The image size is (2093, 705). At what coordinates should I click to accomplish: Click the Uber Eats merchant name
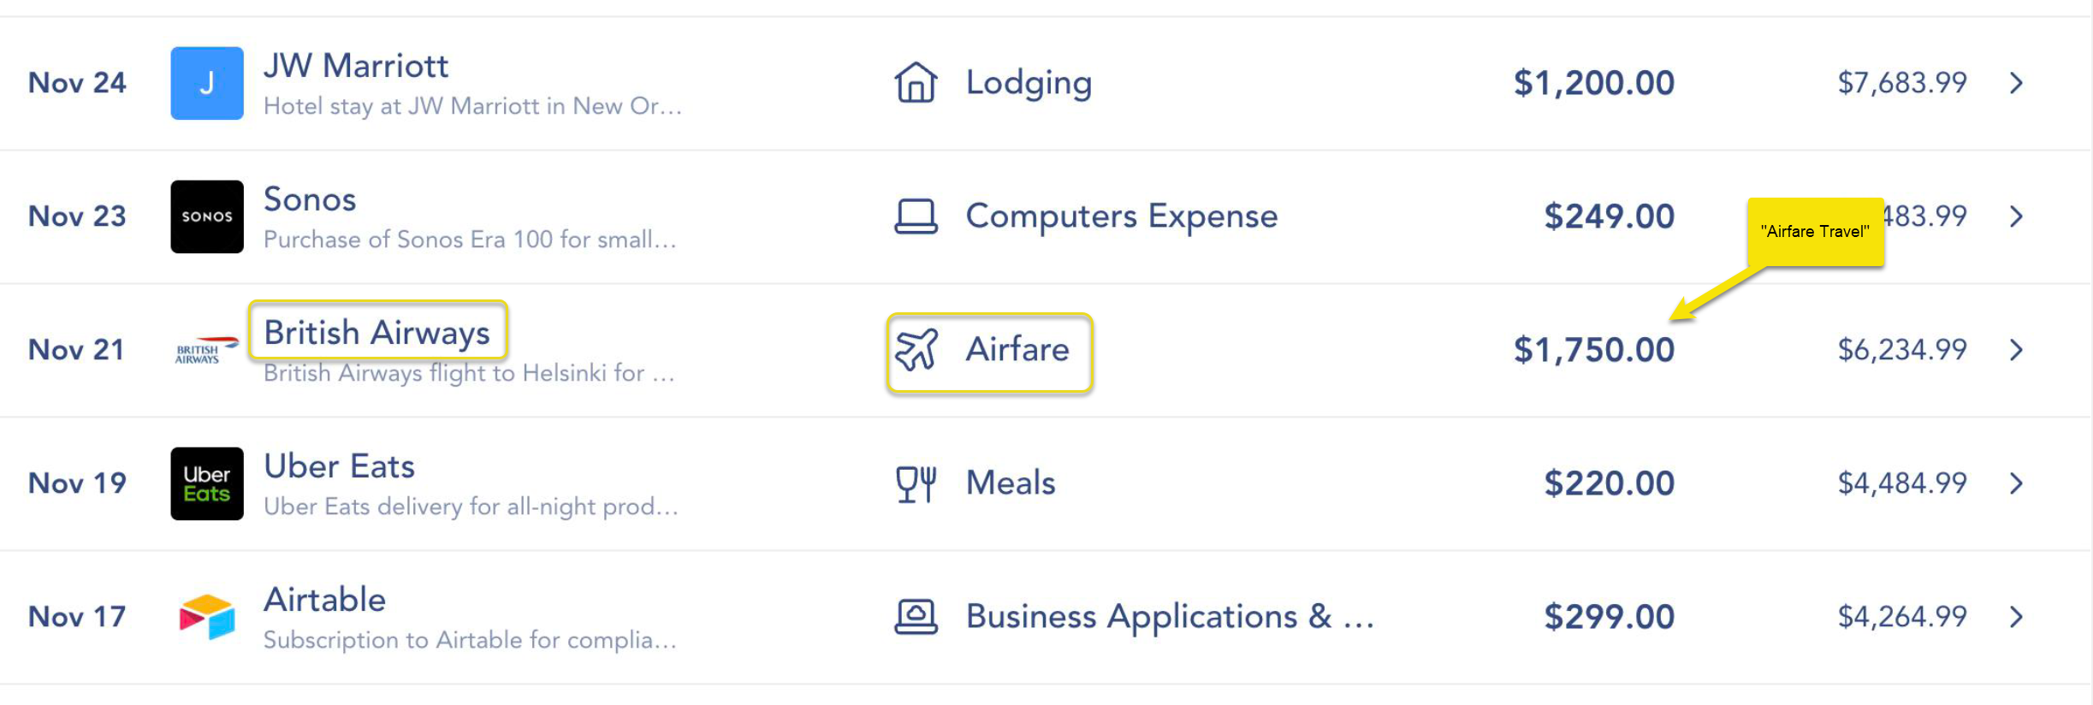point(339,466)
